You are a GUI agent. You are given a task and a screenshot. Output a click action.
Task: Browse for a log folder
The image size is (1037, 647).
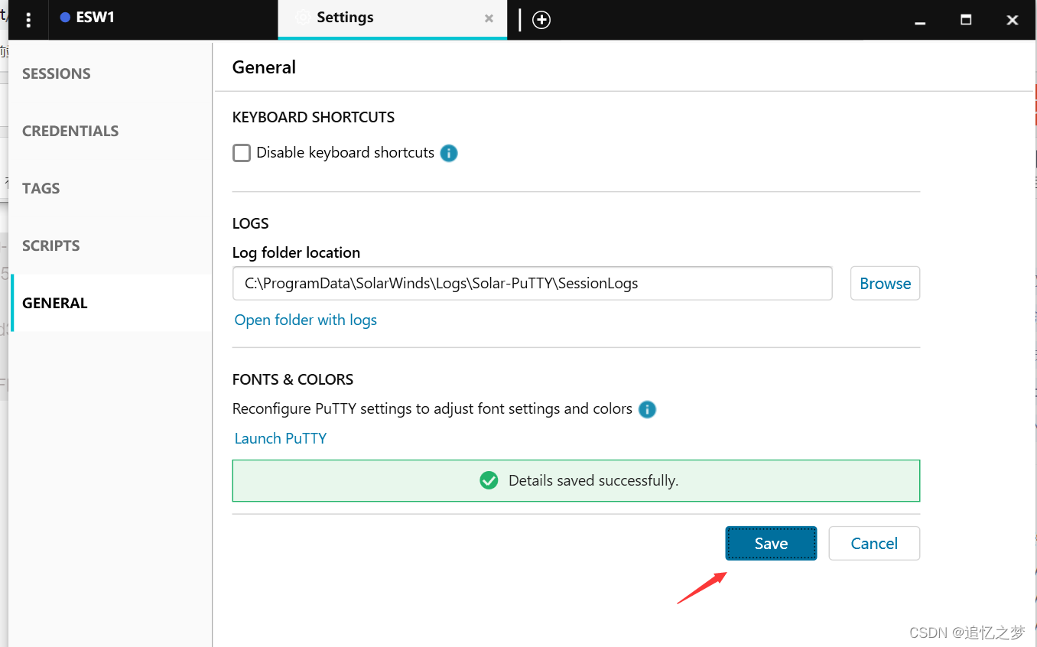(885, 284)
